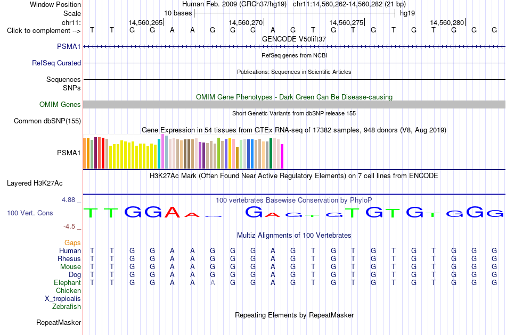Click the hg19 label next to scale bar
The height and width of the screenshot is (335, 506).
[x=407, y=13]
